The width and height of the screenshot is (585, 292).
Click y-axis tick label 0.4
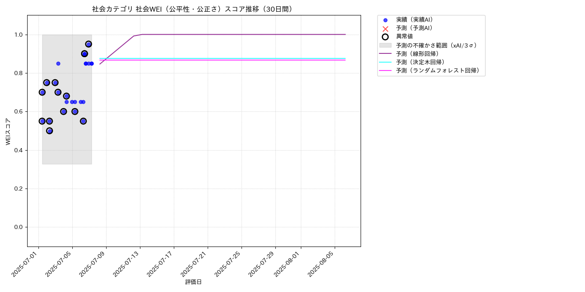(x=19, y=150)
